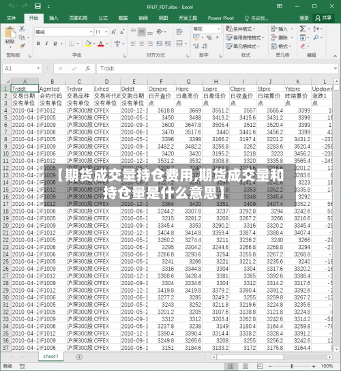Switch to Page Break Preview icon
This screenshot has width=341, height=371.
(260, 366)
